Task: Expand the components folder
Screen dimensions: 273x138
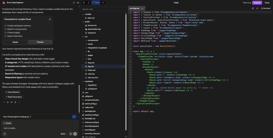Action: point(92,40)
